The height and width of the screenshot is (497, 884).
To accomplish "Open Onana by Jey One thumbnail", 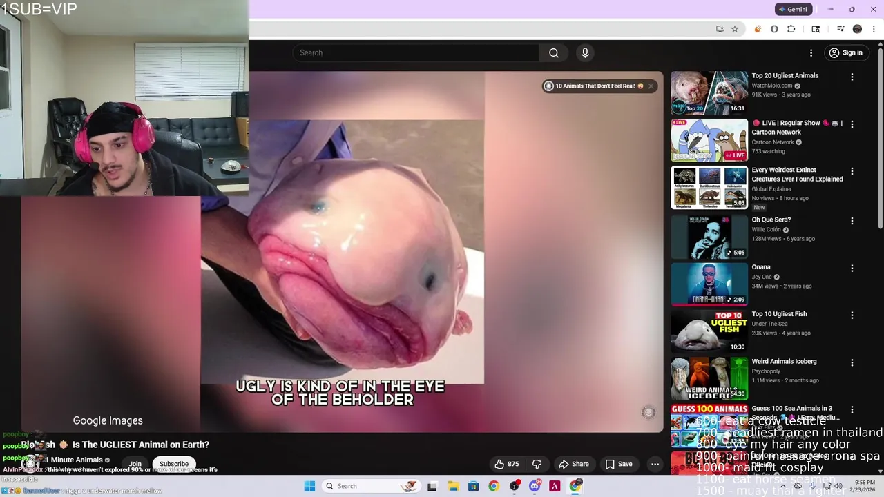I will click(x=709, y=284).
